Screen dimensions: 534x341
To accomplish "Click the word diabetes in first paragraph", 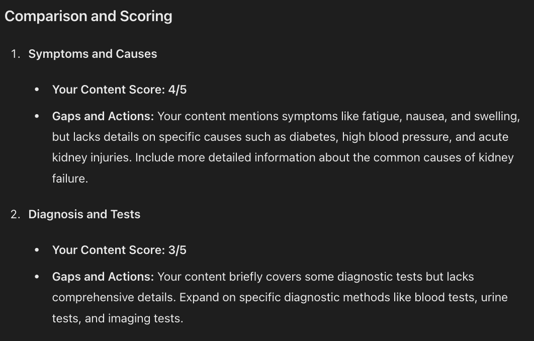I will click(x=314, y=137).
